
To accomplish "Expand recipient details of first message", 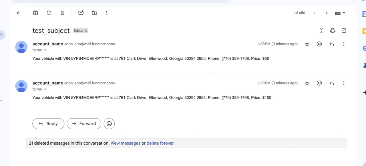I will click(x=45, y=50).
